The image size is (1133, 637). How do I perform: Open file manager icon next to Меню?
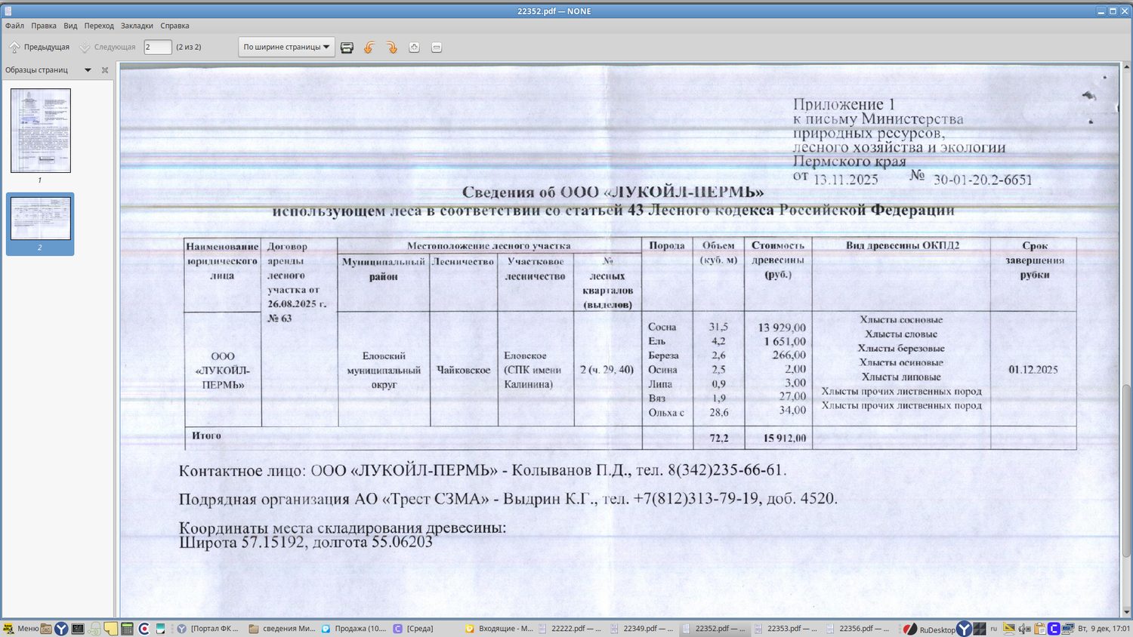pos(46,629)
